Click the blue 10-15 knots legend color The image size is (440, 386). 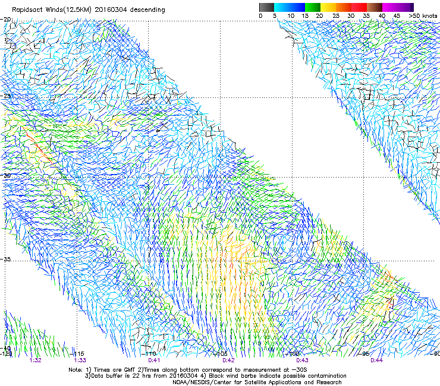pos(297,7)
